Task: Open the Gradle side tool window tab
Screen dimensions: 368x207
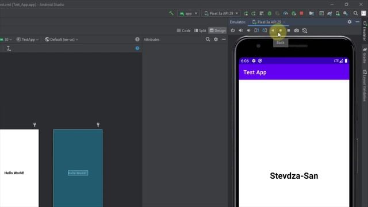Action: click(x=365, y=55)
